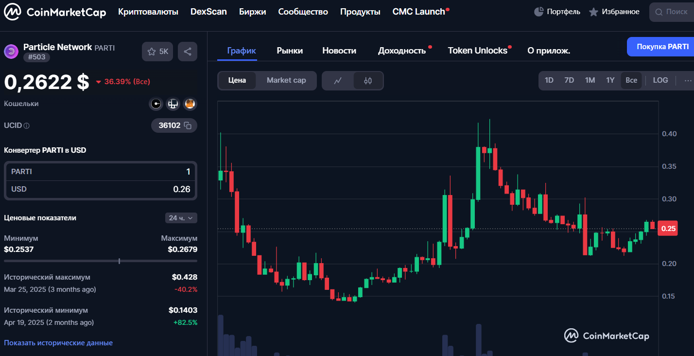Set chart range to 1Y

tap(610, 80)
